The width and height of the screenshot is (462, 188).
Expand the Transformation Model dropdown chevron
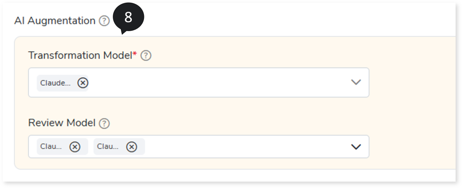(356, 83)
